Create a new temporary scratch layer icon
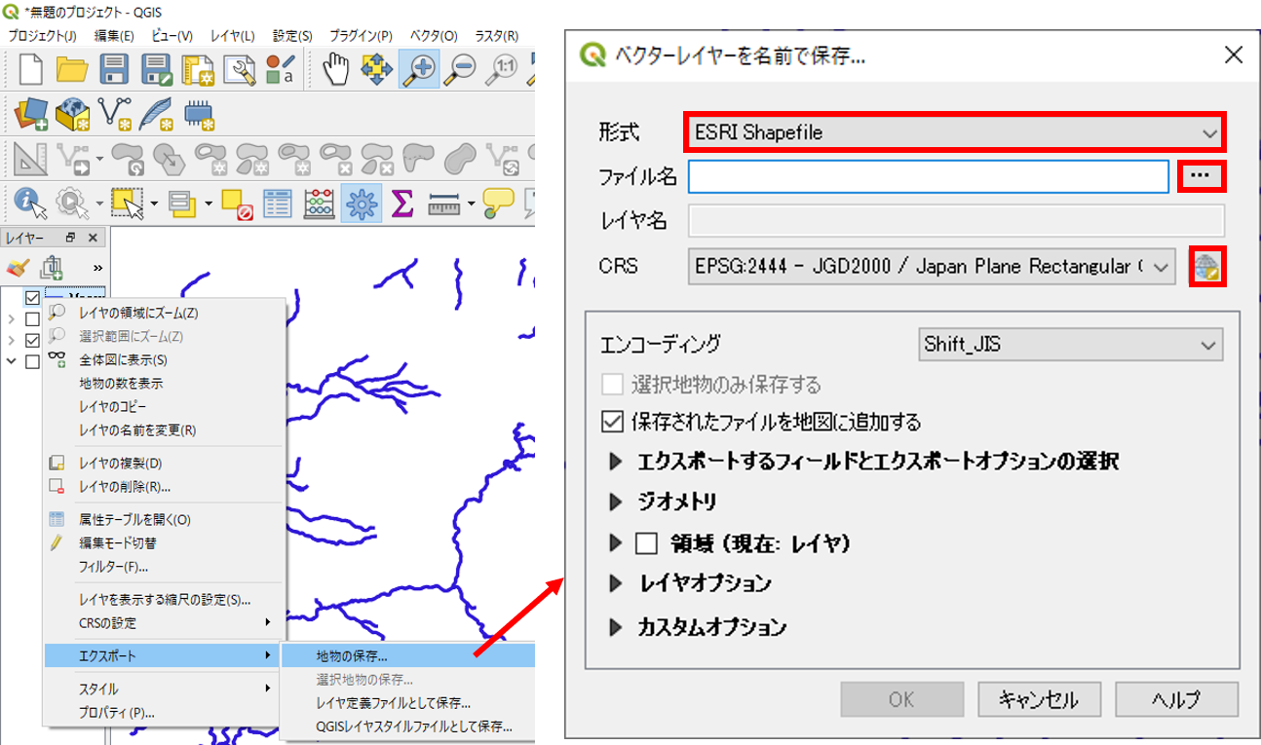 [x=198, y=113]
